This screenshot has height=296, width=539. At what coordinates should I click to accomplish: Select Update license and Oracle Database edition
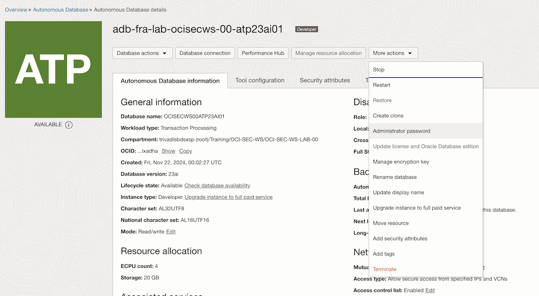[x=425, y=146]
